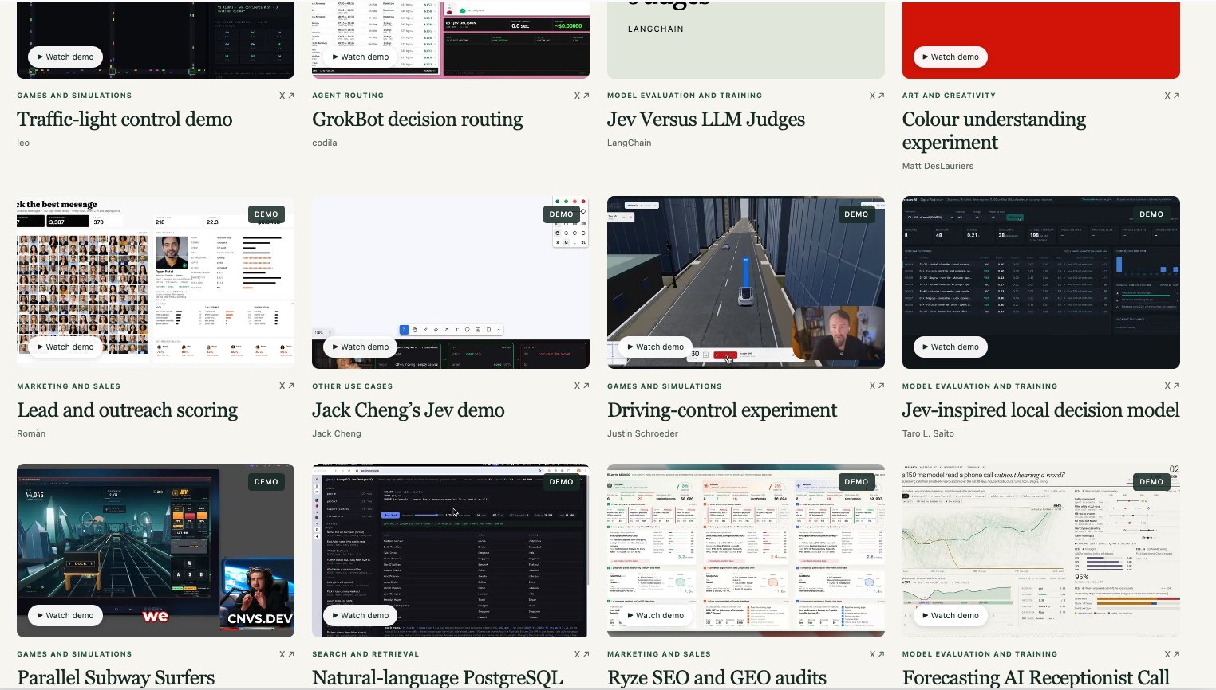
Task: Click author name Justin Schroeder
Action: click(642, 433)
